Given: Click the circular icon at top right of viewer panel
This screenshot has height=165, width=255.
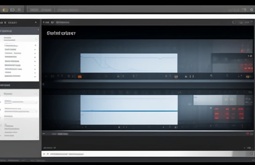Looking at the screenshot, I should 234,23.
